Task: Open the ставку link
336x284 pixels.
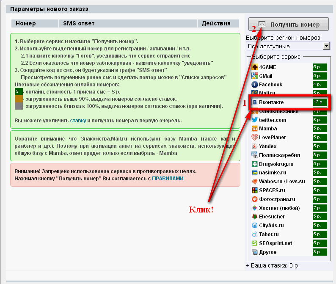Action: [x=78, y=121]
